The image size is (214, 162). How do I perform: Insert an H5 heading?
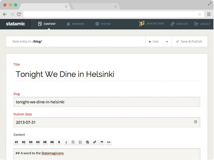tap(45, 142)
